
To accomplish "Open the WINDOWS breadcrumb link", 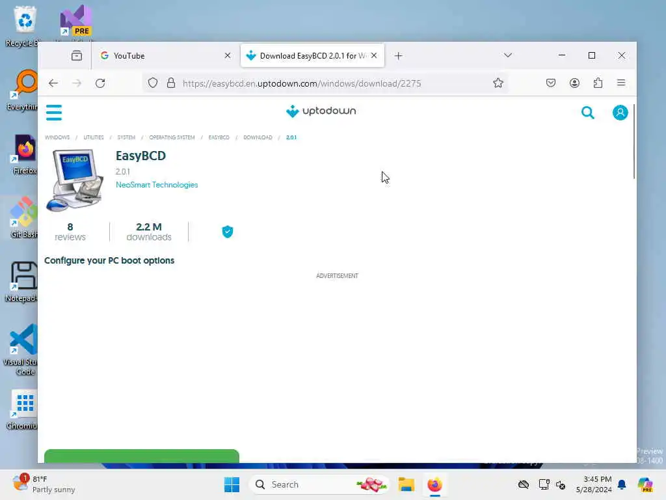I will [57, 137].
